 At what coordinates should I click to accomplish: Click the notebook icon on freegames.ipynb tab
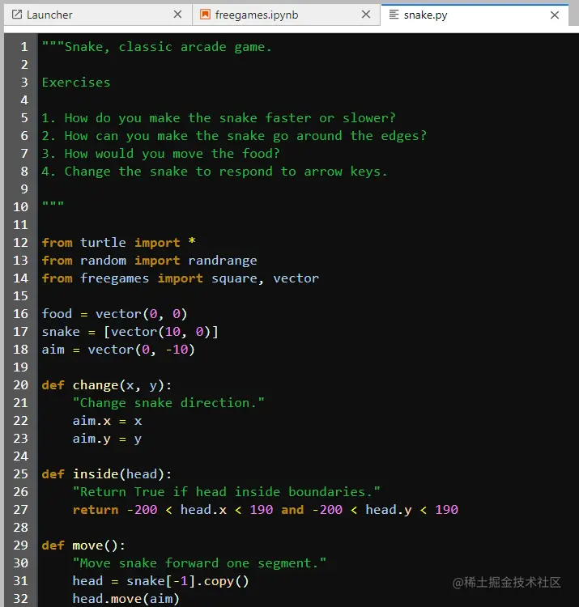pyautogui.click(x=205, y=15)
